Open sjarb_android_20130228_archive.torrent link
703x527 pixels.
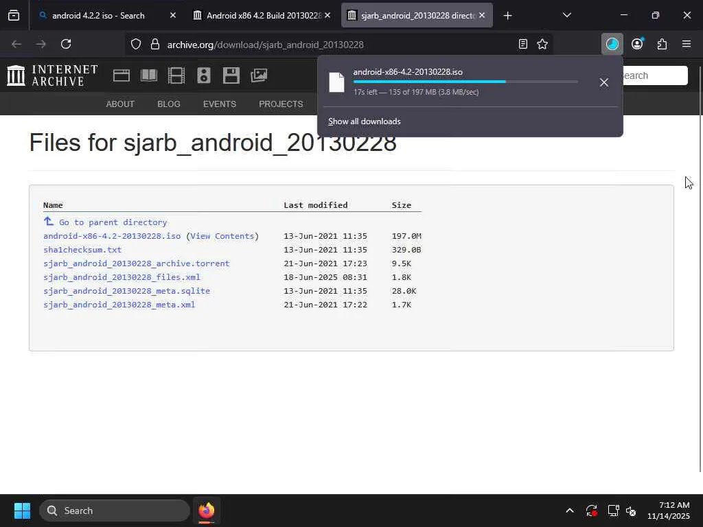click(137, 263)
